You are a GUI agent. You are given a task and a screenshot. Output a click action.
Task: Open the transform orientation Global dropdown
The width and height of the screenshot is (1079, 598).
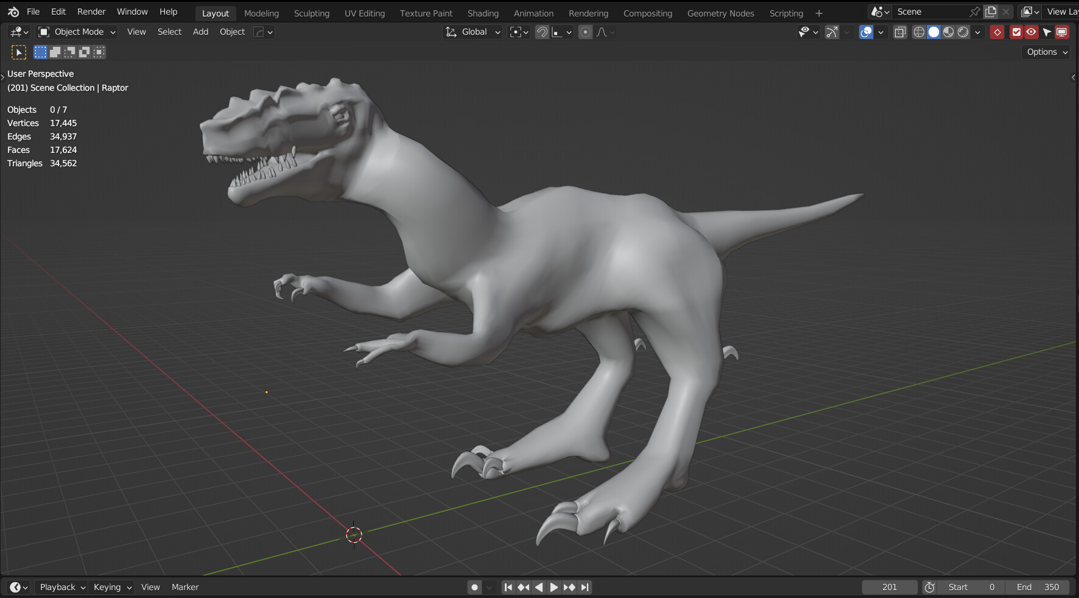(x=473, y=32)
